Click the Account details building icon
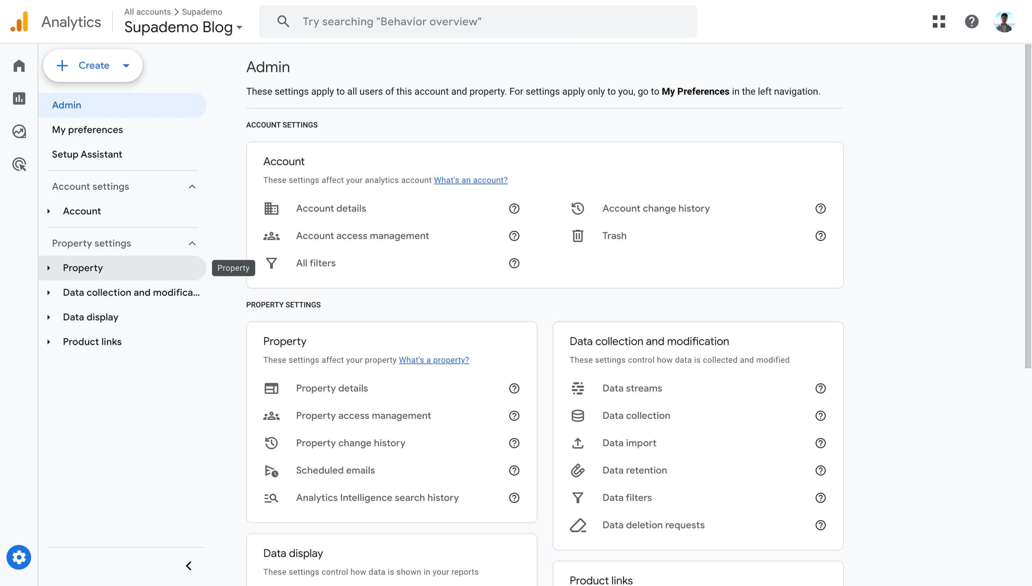The image size is (1032, 586). [272, 208]
